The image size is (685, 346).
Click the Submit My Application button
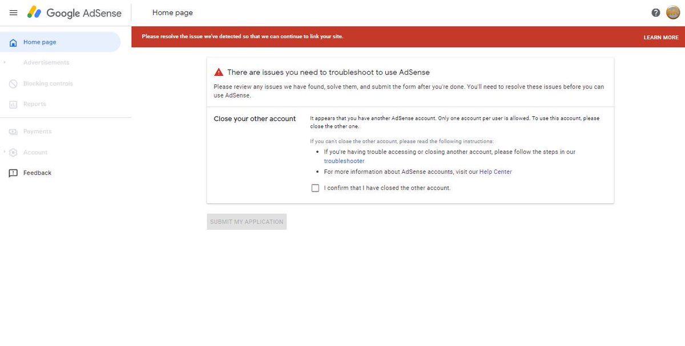click(x=247, y=222)
